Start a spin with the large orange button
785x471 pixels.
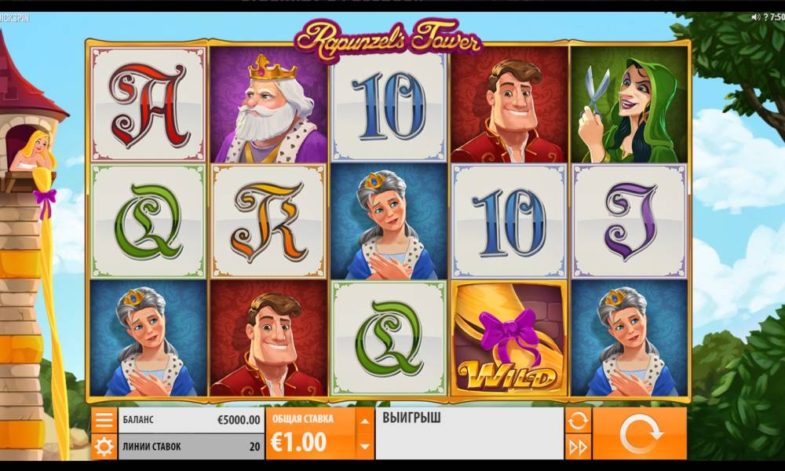(640, 433)
